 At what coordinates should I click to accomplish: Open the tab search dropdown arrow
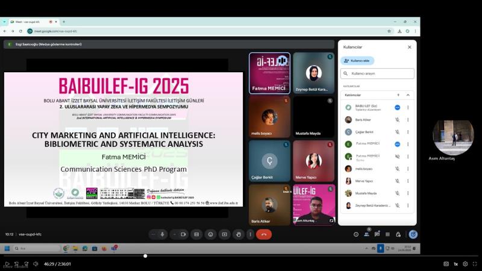coord(4,22)
